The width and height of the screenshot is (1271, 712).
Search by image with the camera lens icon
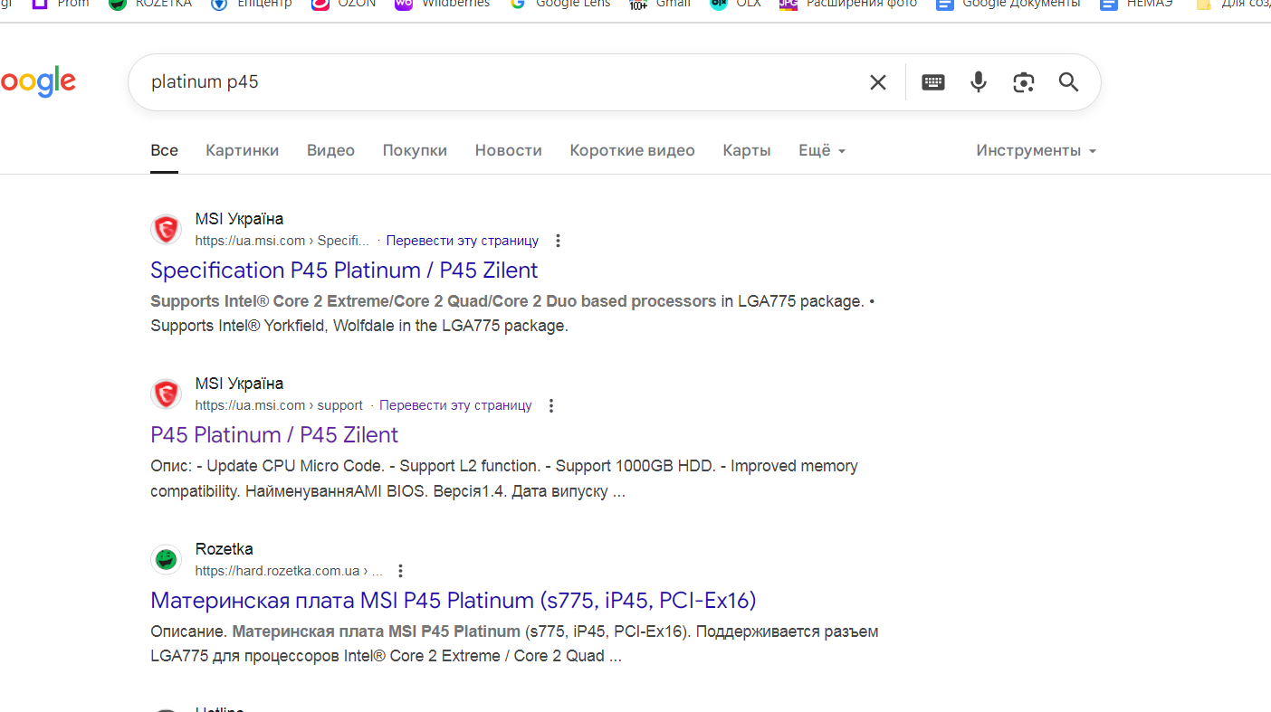click(x=1024, y=82)
